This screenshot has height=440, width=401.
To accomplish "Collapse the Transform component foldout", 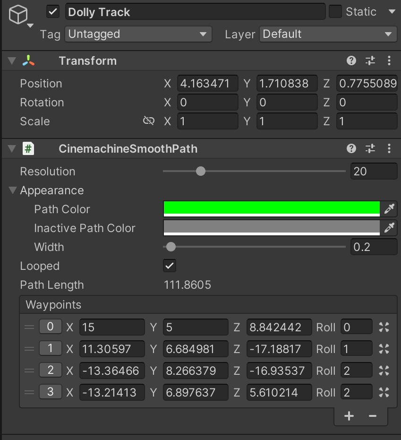I will coord(12,60).
